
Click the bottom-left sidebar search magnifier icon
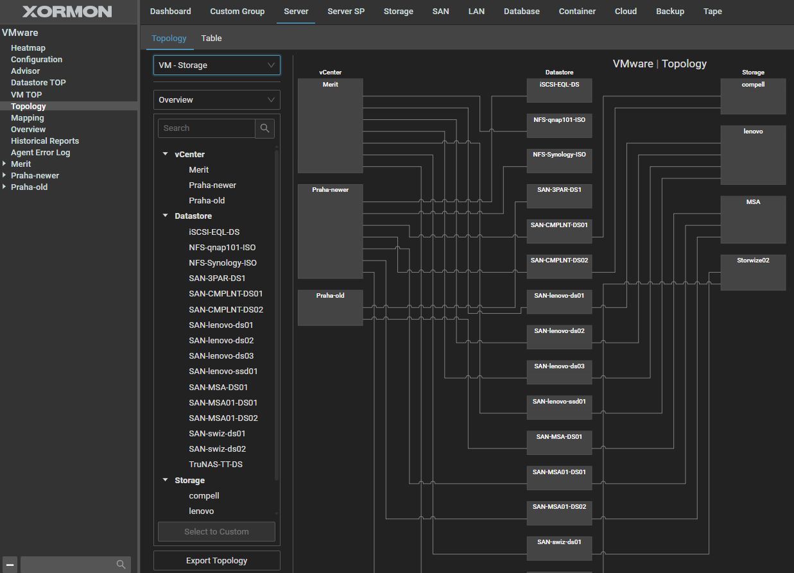click(121, 565)
